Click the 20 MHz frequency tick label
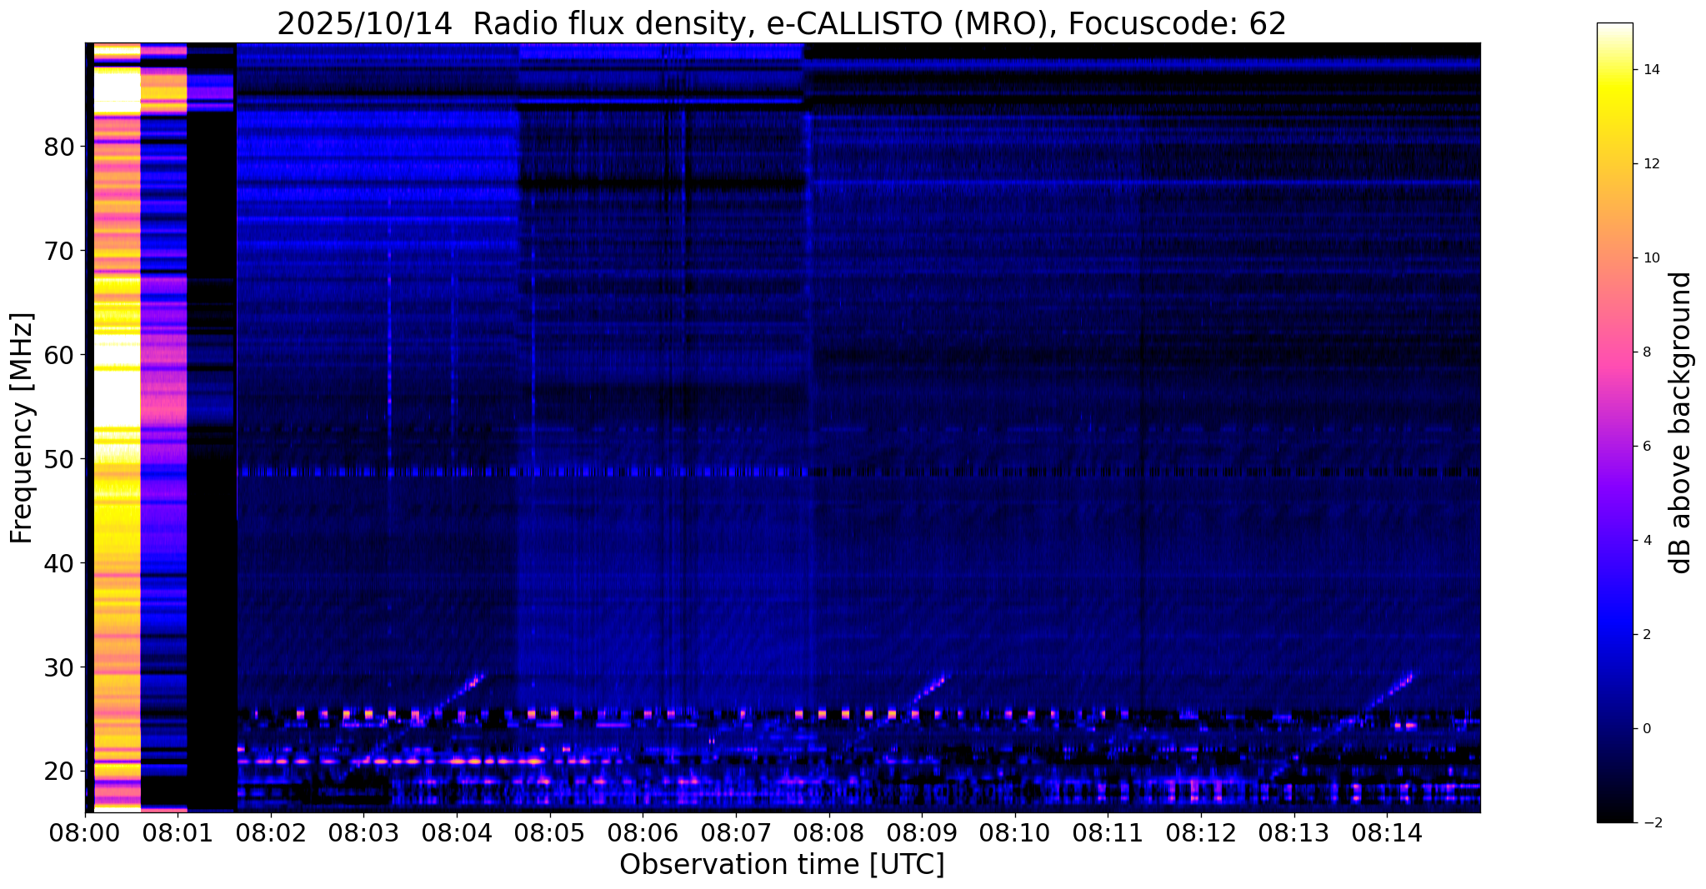The image size is (1706, 889). tap(59, 772)
